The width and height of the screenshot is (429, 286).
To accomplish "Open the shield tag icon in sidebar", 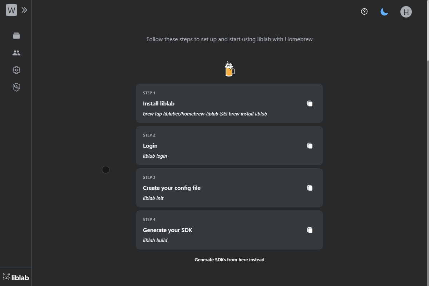I will (x=16, y=87).
